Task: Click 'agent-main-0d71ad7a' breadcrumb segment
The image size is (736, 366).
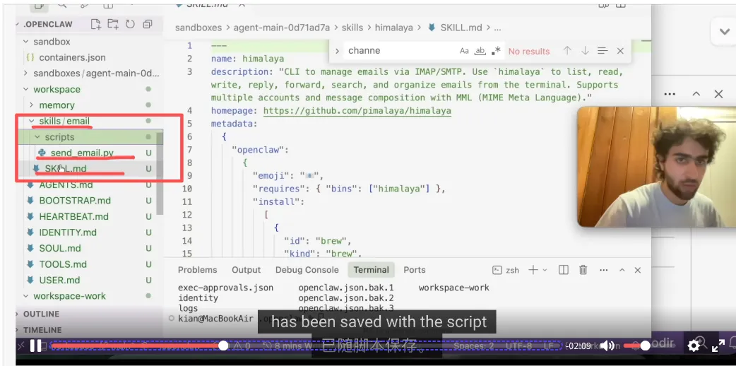Action: (x=282, y=28)
